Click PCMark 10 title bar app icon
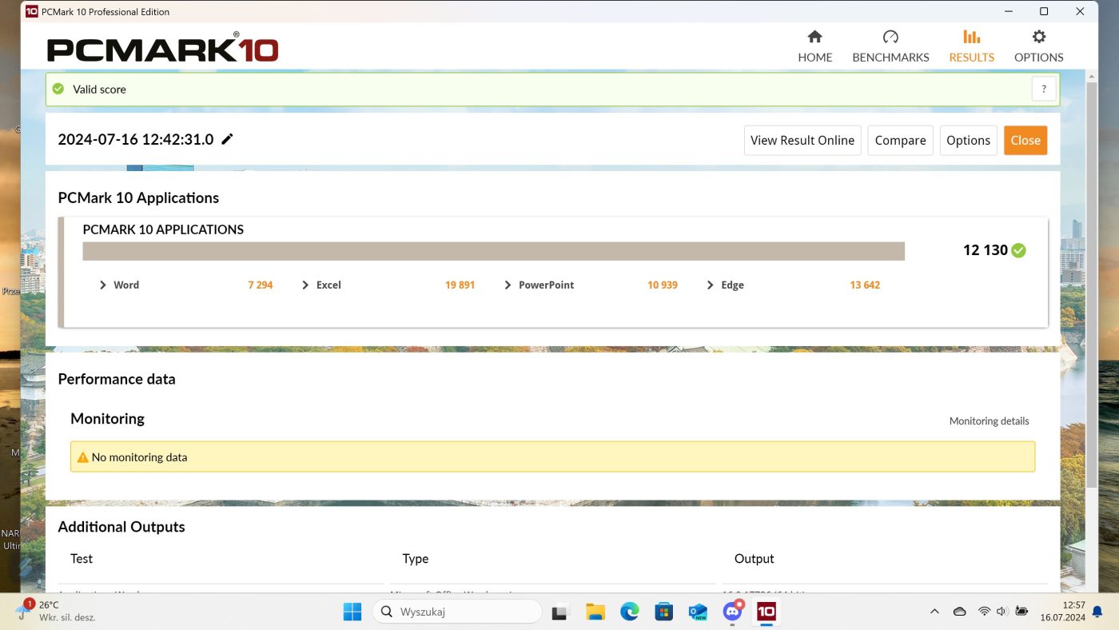Image resolution: width=1119 pixels, height=630 pixels. pyautogui.click(x=32, y=11)
